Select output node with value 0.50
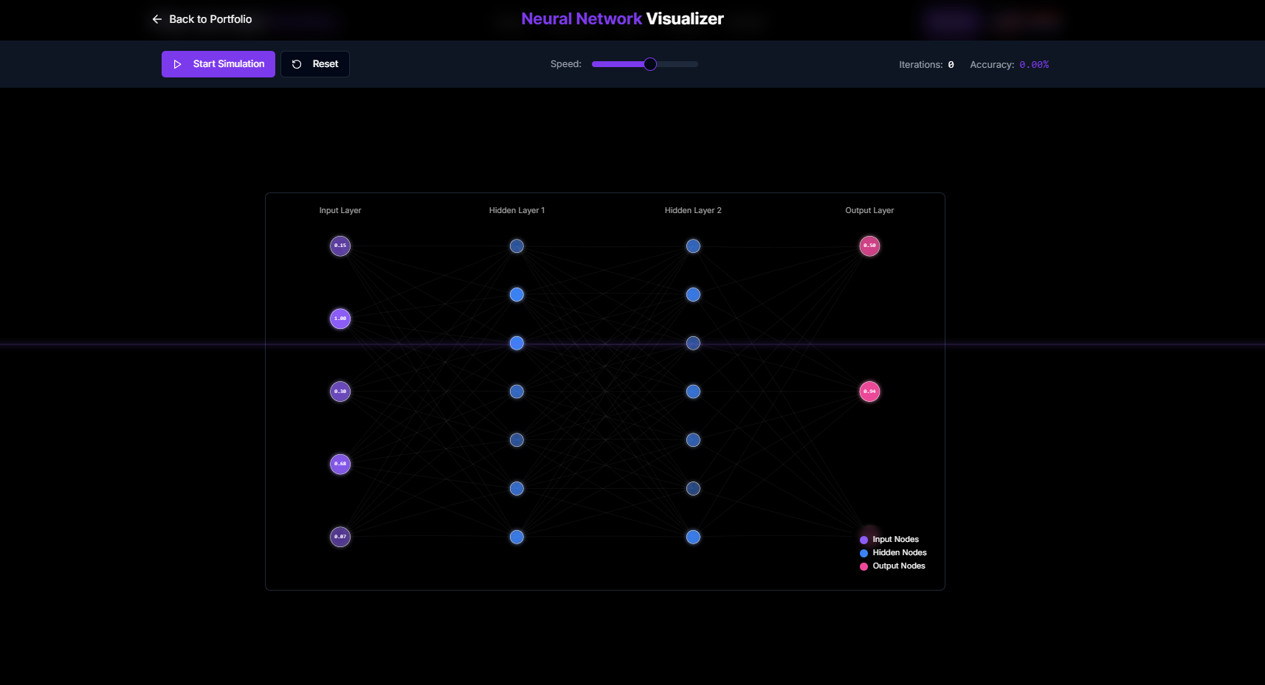The height and width of the screenshot is (685, 1265). [870, 246]
